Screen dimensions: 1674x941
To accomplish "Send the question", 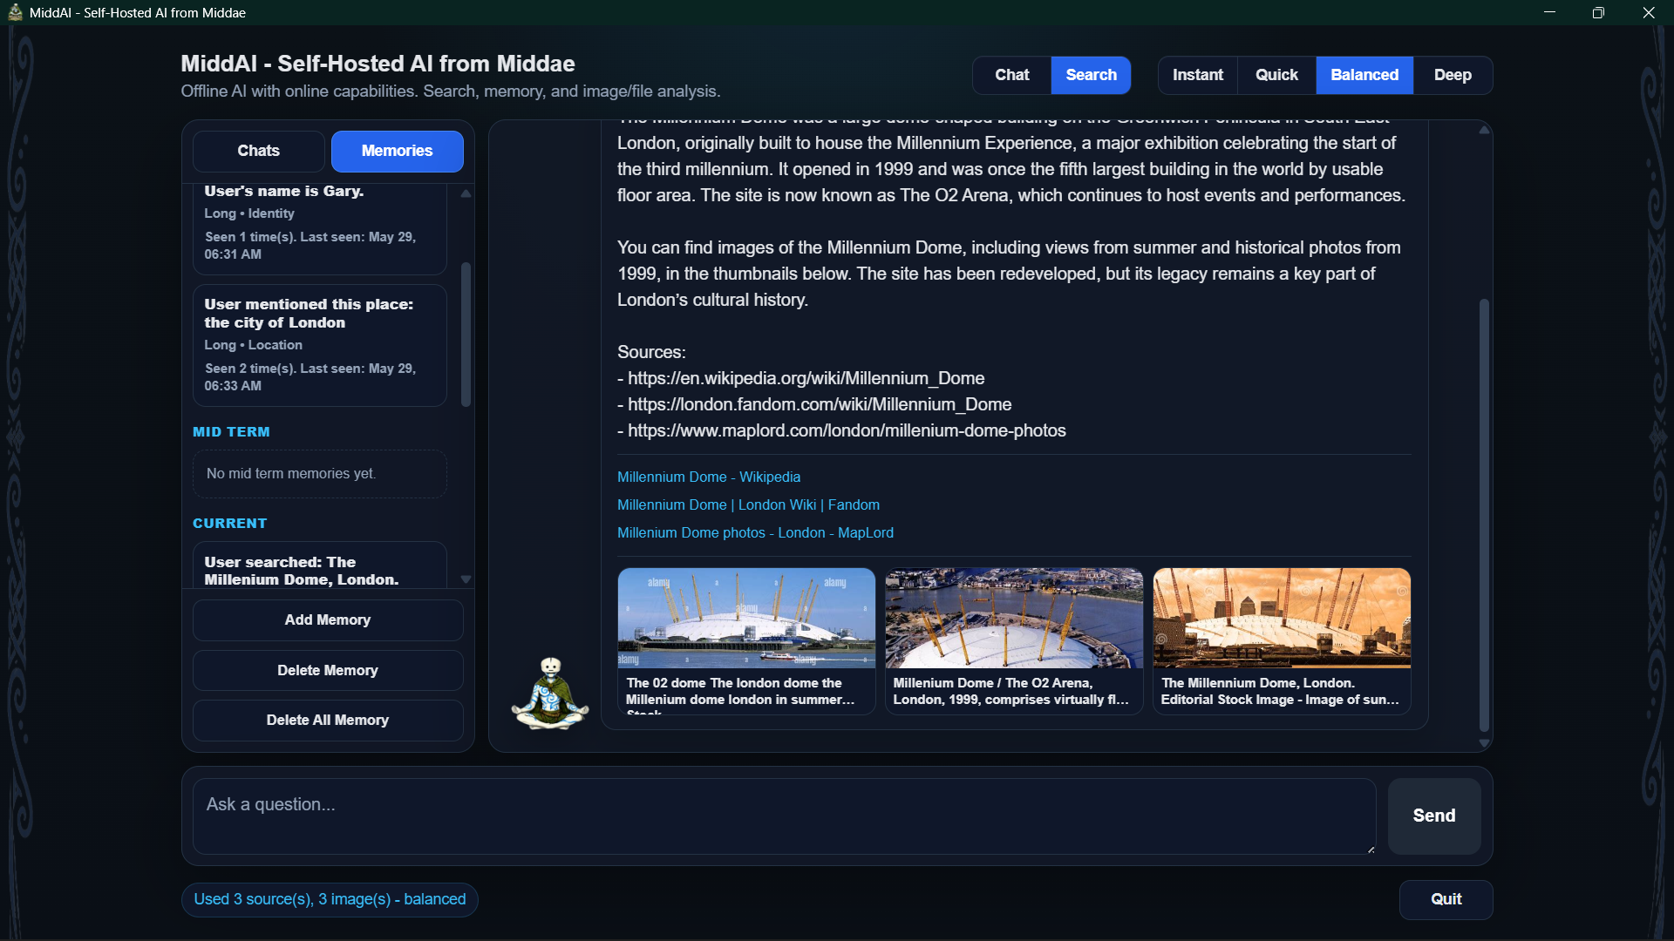I will tap(1434, 816).
